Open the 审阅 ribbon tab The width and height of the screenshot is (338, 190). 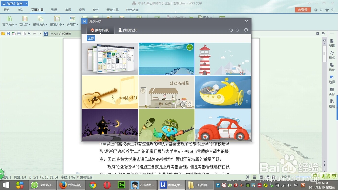tap(68, 10)
